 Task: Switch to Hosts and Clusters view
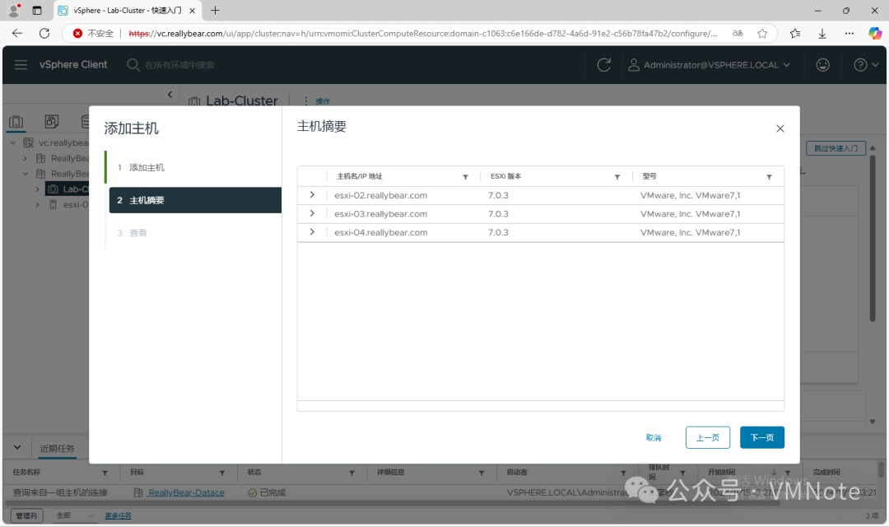click(x=16, y=121)
